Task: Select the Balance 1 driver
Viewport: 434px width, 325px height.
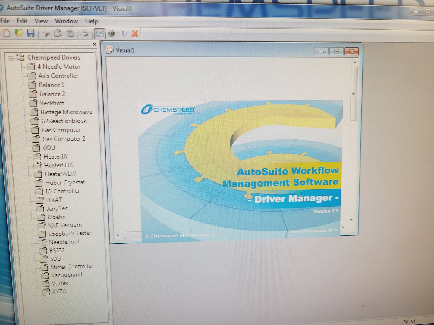Action: point(52,85)
